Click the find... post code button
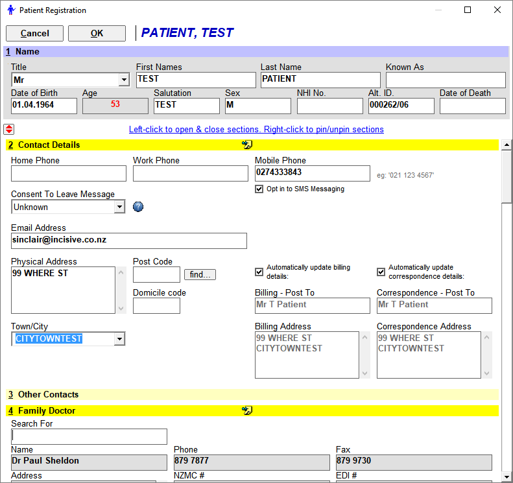513x483 pixels. (200, 274)
